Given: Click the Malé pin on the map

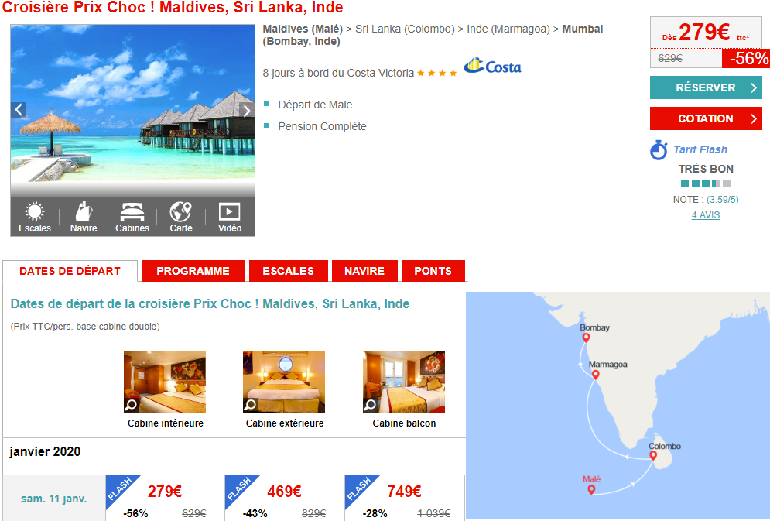Looking at the screenshot, I should pyautogui.click(x=591, y=489).
